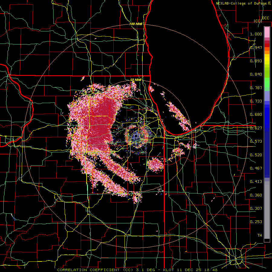Pick the gray band beside 0.307
This screenshot has width=272, height=272.
click(267, 210)
